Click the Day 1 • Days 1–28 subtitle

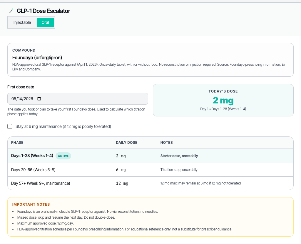point(223,109)
